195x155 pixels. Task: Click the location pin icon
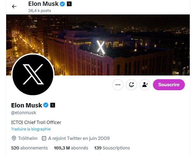[x=14, y=138]
